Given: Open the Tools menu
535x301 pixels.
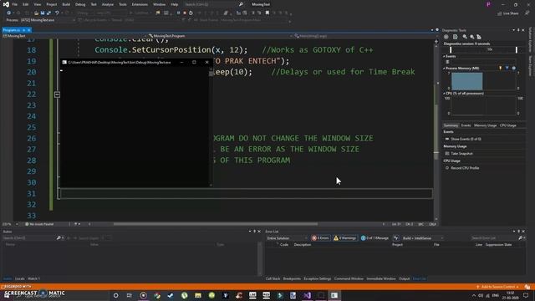Looking at the screenshot, I should [x=123, y=4].
